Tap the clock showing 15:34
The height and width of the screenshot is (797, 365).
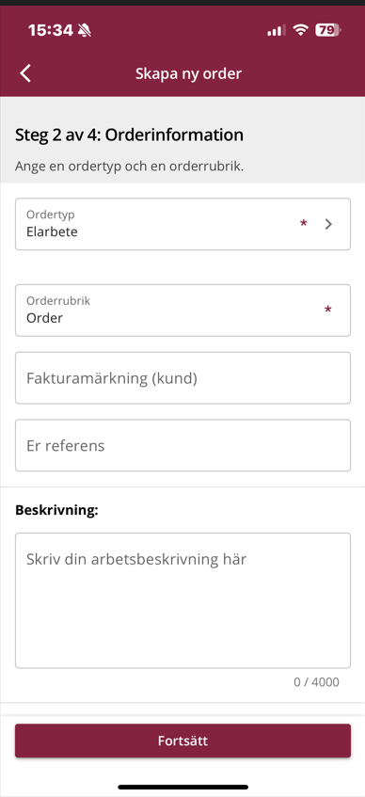[x=51, y=30]
